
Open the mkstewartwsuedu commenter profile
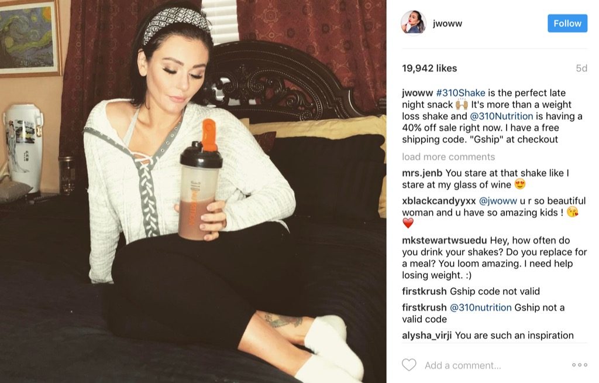click(x=445, y=240)
